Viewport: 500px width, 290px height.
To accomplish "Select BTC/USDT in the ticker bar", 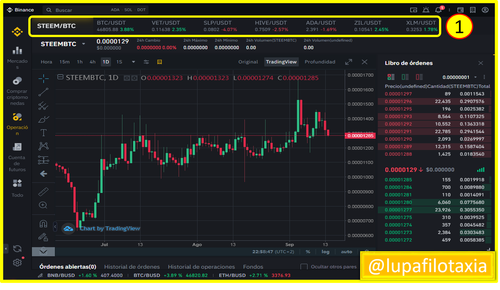I will pyautogui.click(x=115, y=26).
